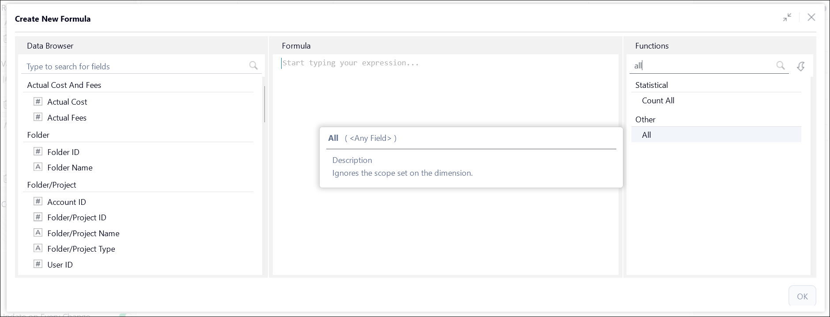Image resolution: width=830 pixels, height=317 pixels.
Task: Click the number icon beside Account ID
Action: point(38,201)
